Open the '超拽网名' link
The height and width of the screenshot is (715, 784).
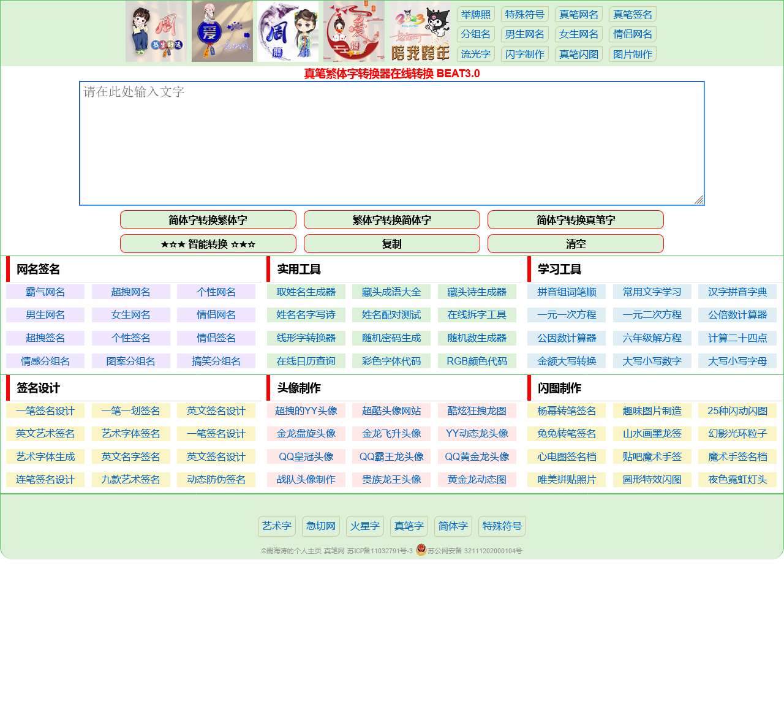coord(130,292)
